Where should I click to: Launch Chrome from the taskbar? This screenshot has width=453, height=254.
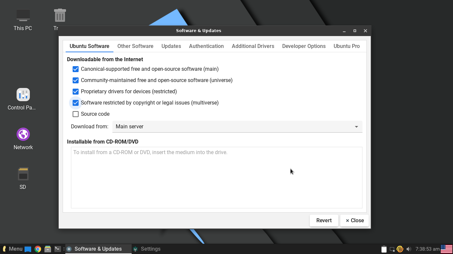point(38,249)
